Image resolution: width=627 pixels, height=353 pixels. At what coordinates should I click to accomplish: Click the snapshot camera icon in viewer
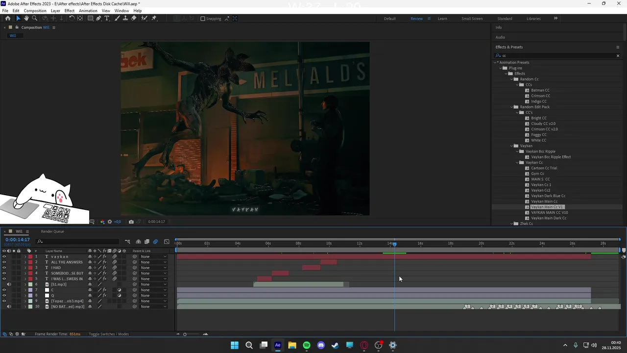click(x=131, y=222)
